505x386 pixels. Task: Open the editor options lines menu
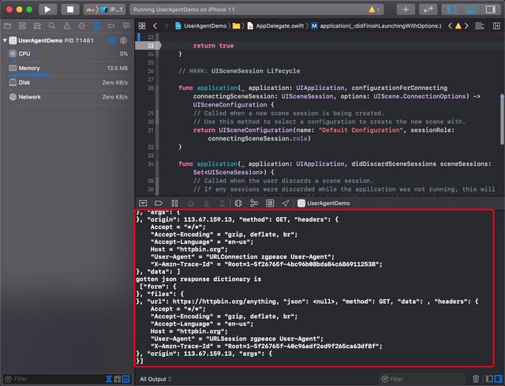coord(480,26)
